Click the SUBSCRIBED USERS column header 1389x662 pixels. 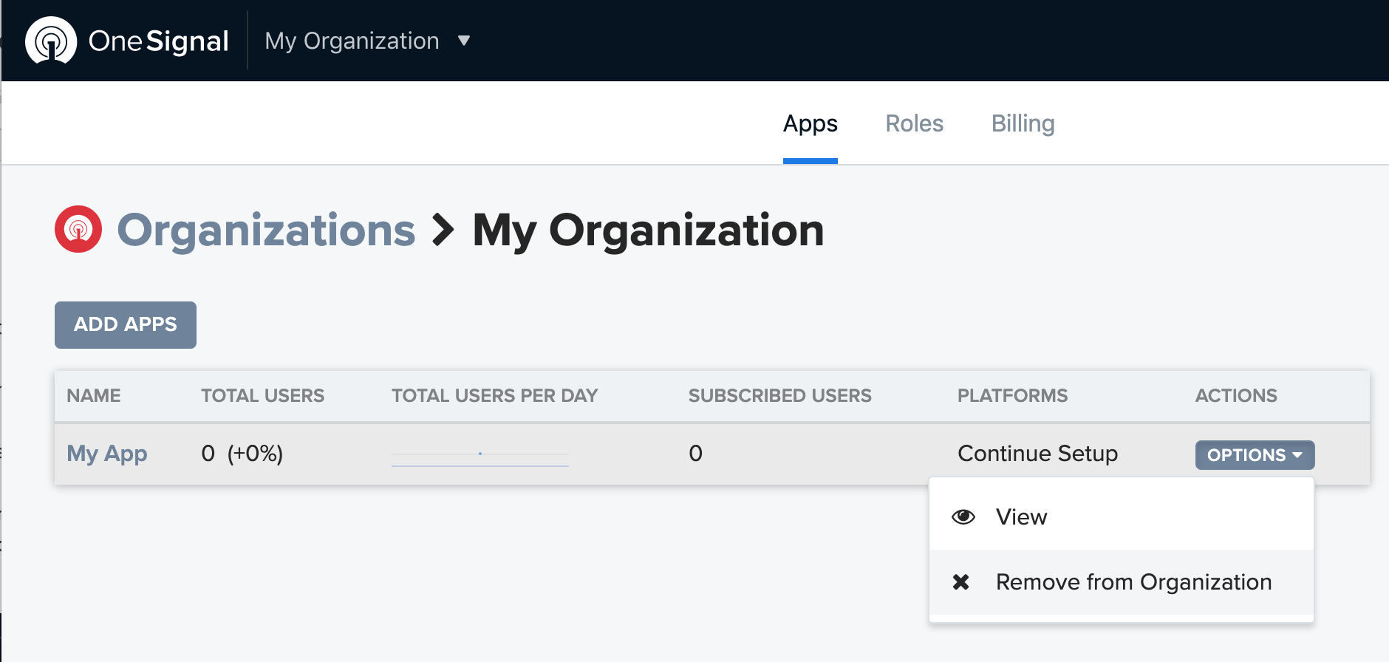[779, 395]
